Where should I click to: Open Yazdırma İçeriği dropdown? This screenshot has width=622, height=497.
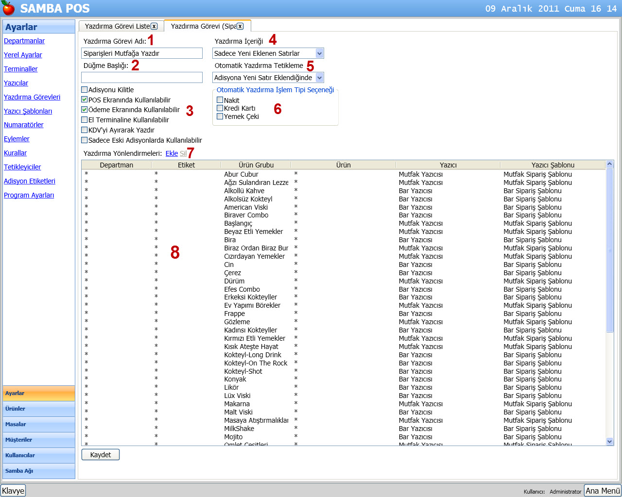point(319,53)
